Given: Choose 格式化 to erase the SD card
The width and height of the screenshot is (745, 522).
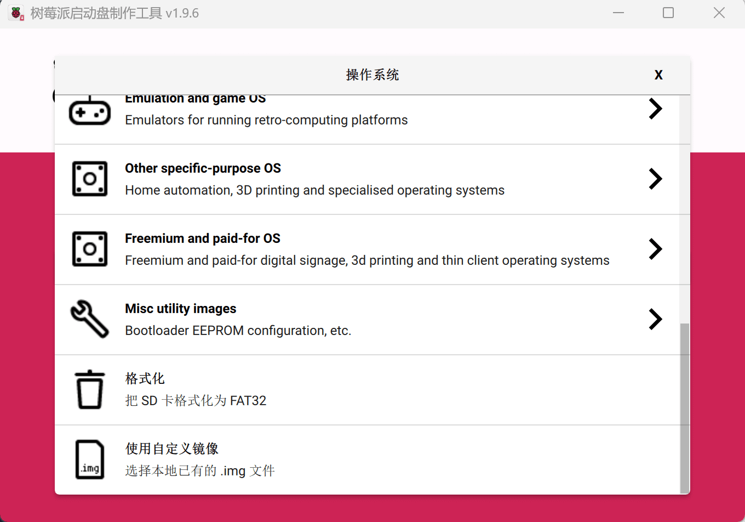Looking at the screenshot, I should pos(145,379).
